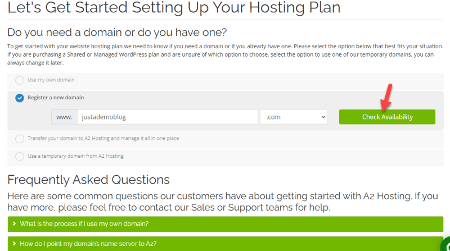Screen dimensions: 450x251
Task: Open the .com domain extension dropdown
Action: click(x=293, y=117)
